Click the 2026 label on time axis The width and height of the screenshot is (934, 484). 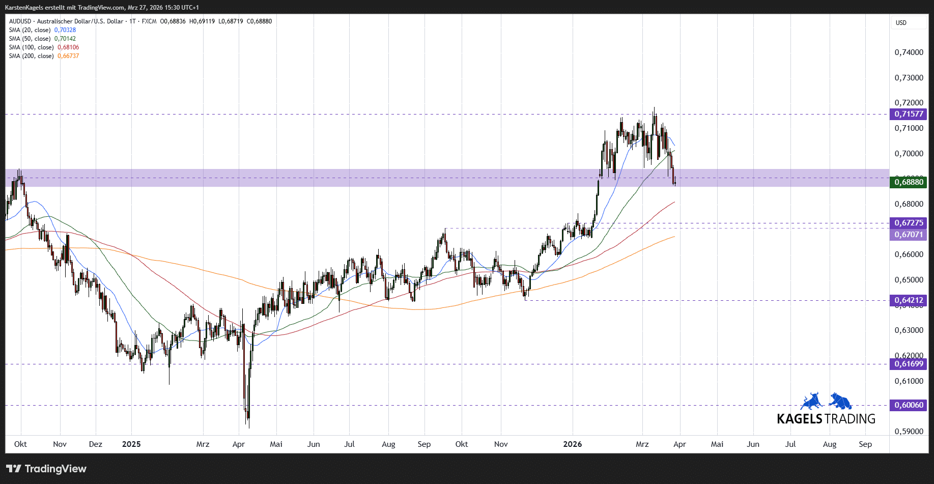pos(572,444)
